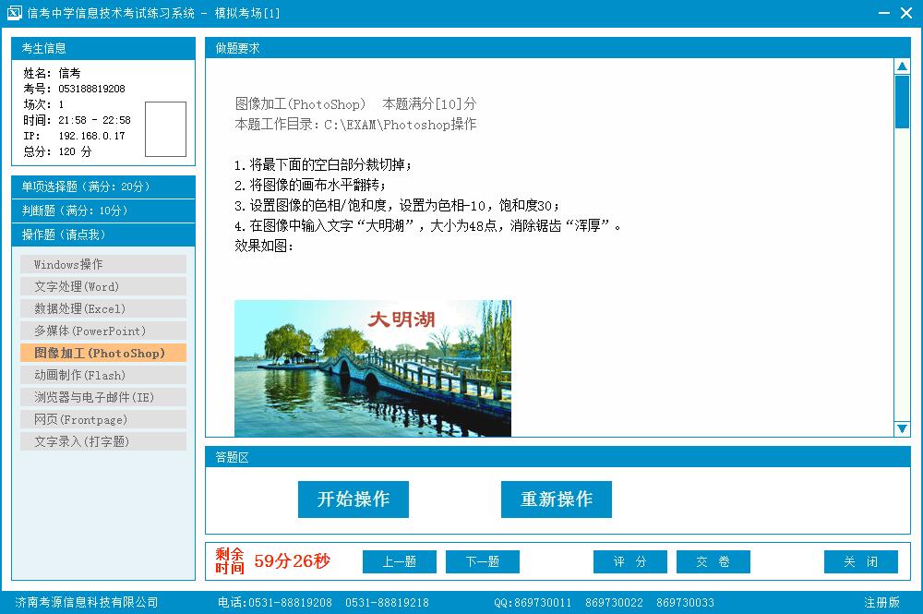Open the 动画制作(Flash) question section

click(x=102, y=374)
